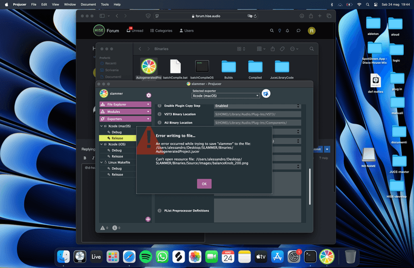Open Ableton Live from the Dock
This screenshot has height=268, width=414.
[96, 257]
